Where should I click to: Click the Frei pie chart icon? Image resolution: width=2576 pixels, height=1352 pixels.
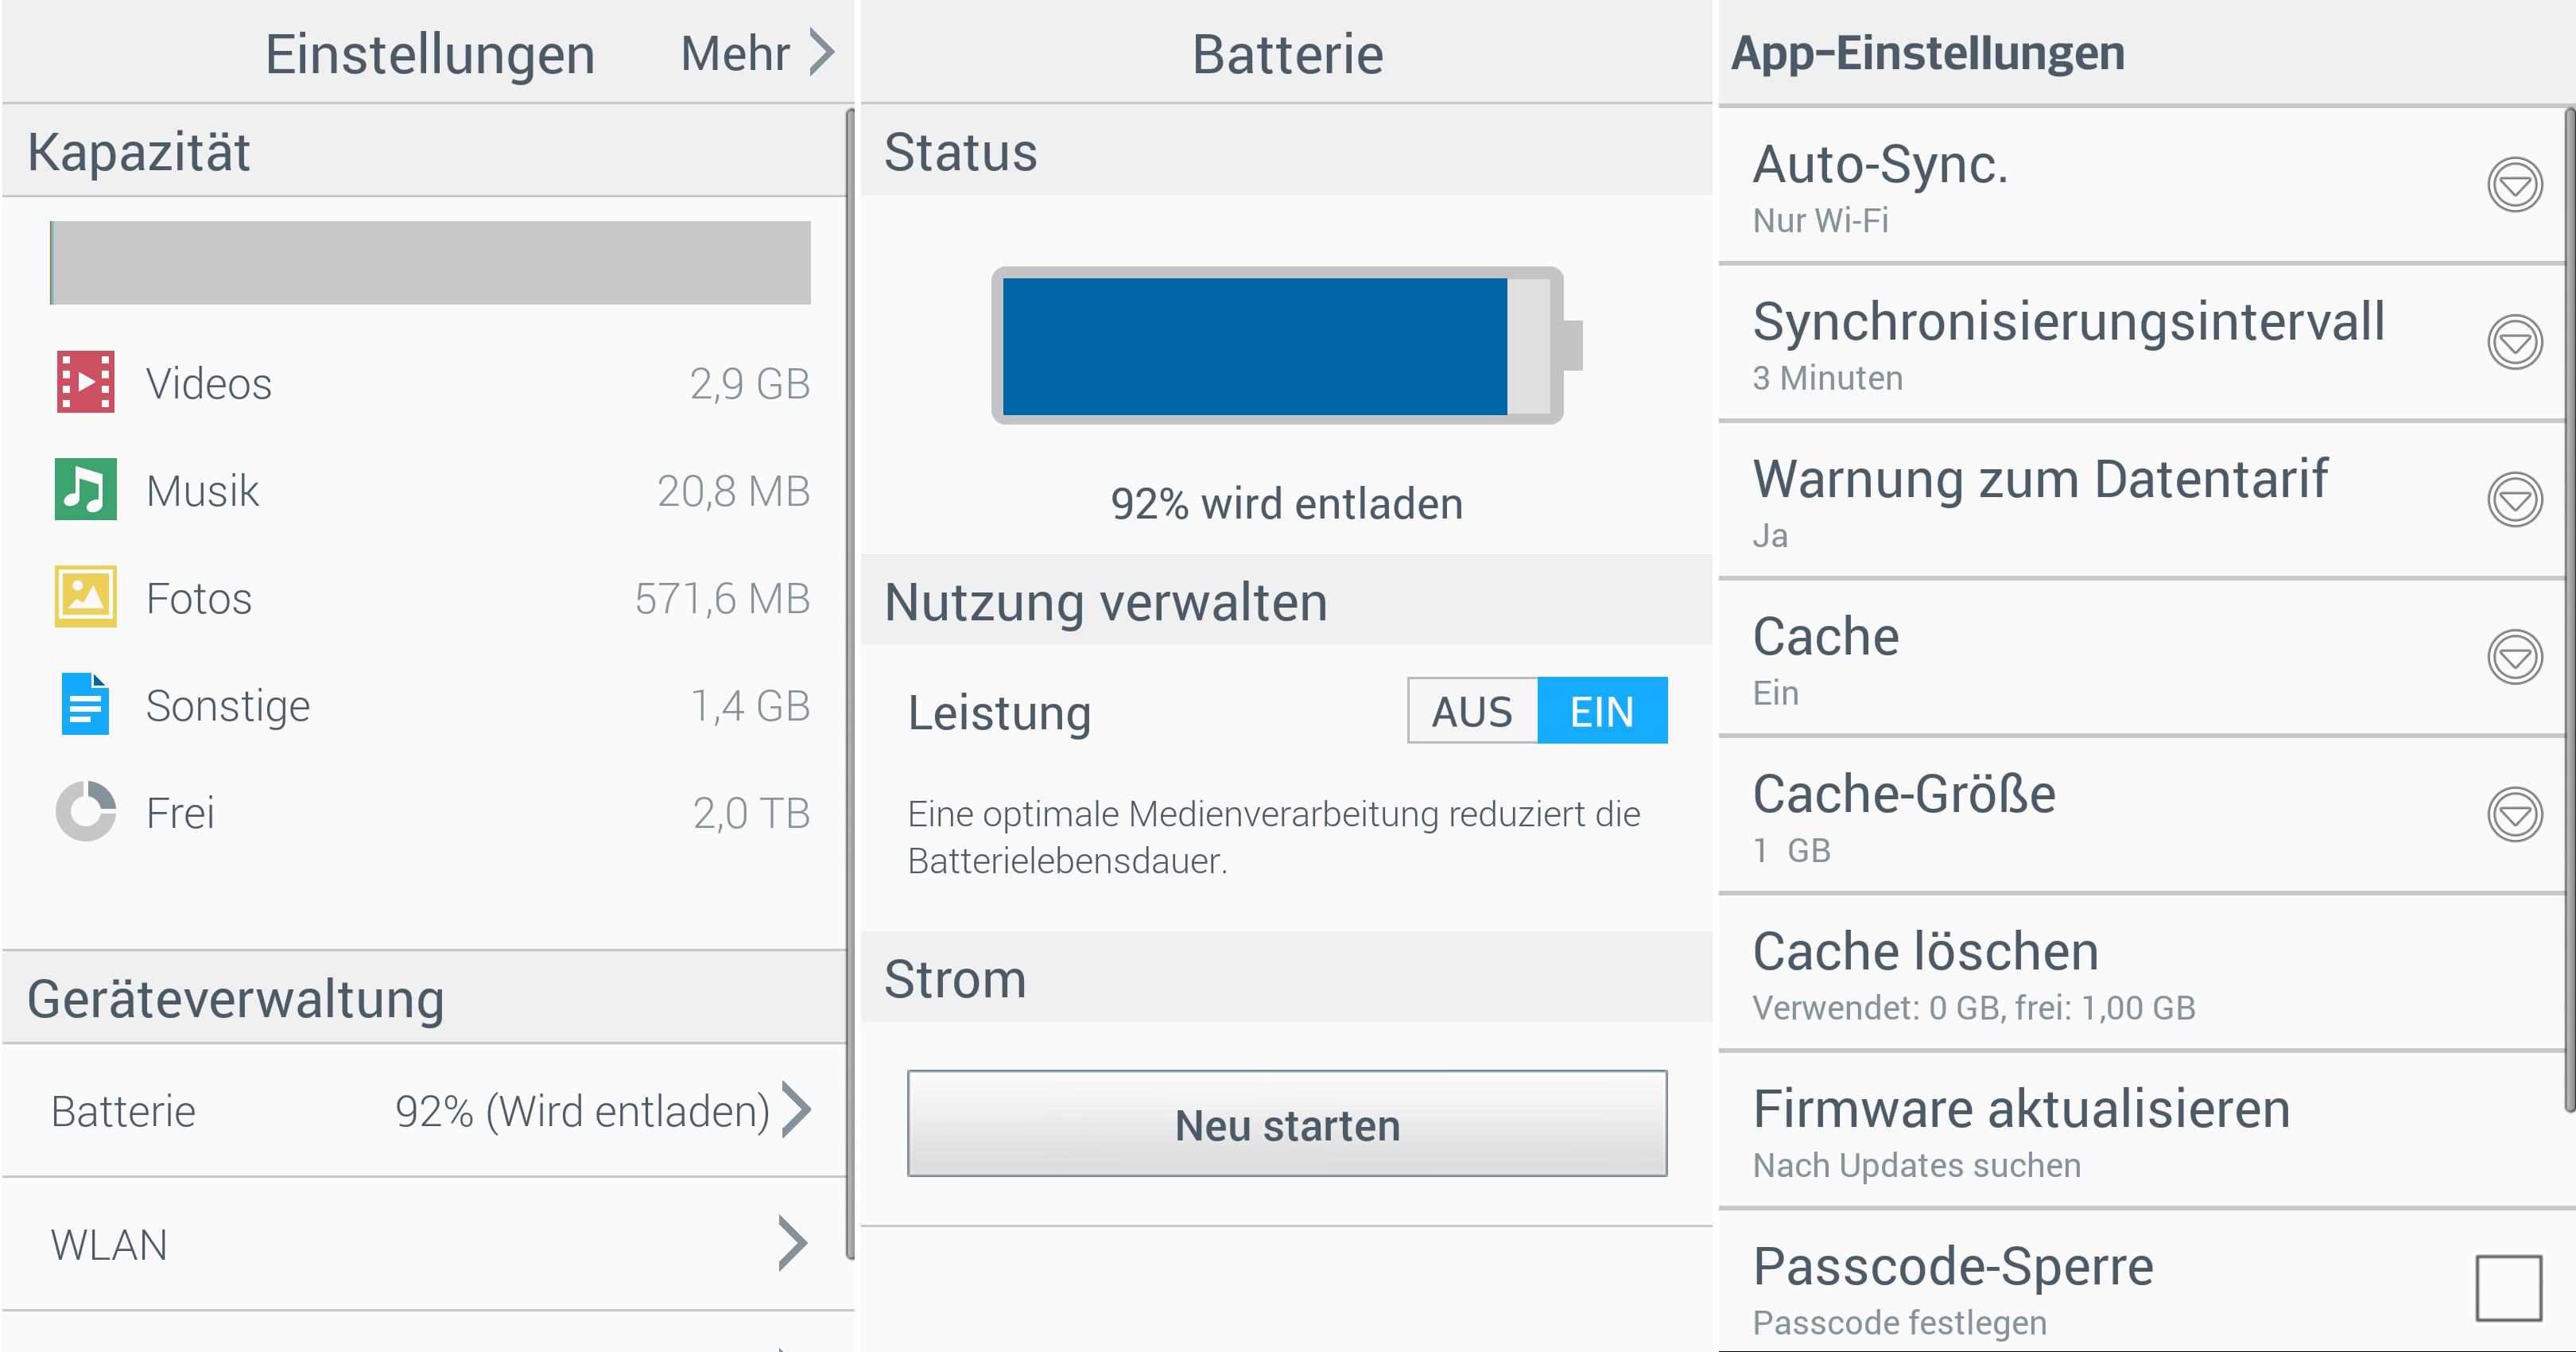pyautogui.click(x=86, y=811)
